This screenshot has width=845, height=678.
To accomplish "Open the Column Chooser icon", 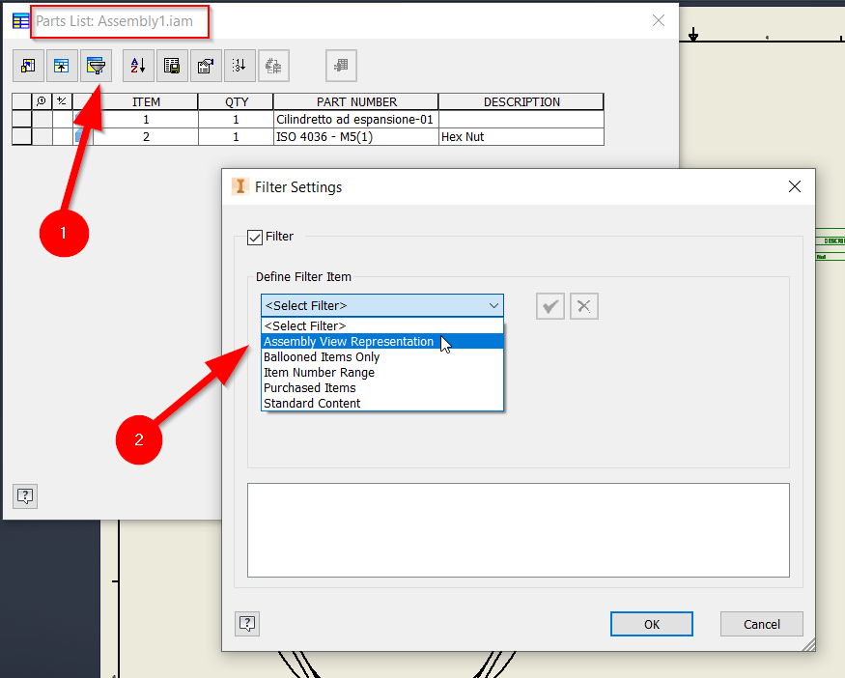I will [x=28, y=65].
